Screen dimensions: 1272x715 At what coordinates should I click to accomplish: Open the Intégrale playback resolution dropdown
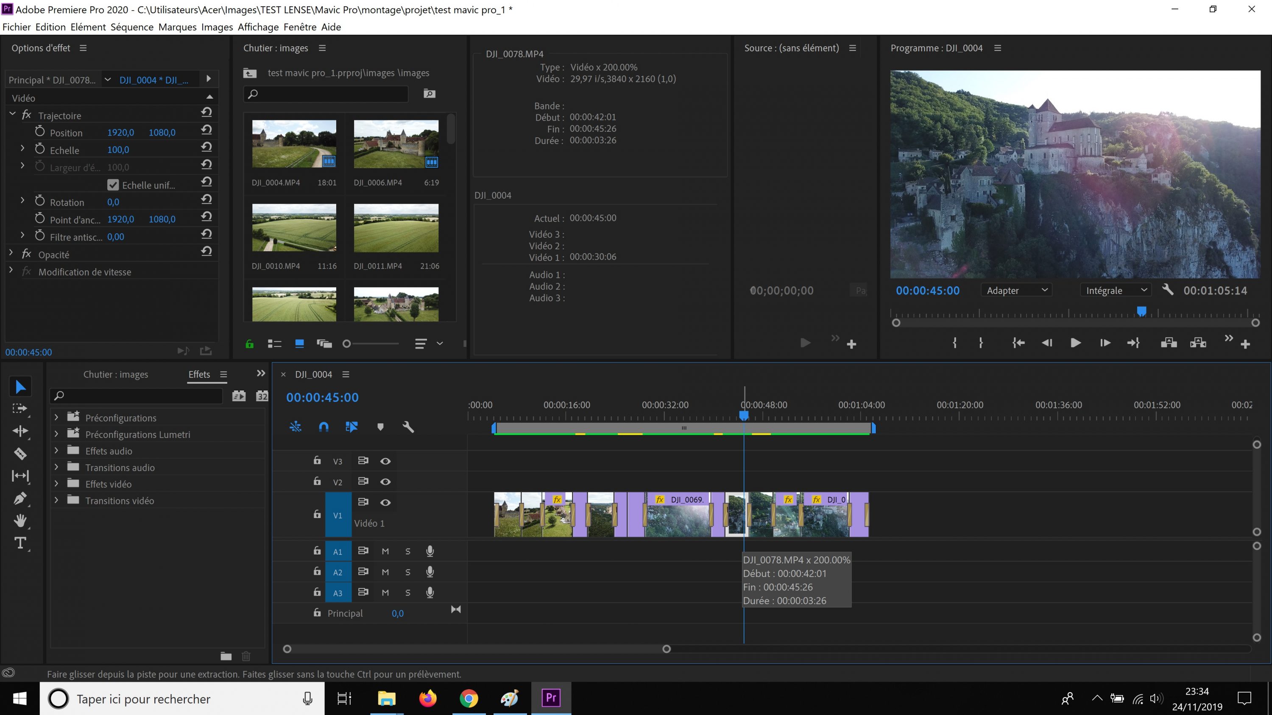[1115, 290]
